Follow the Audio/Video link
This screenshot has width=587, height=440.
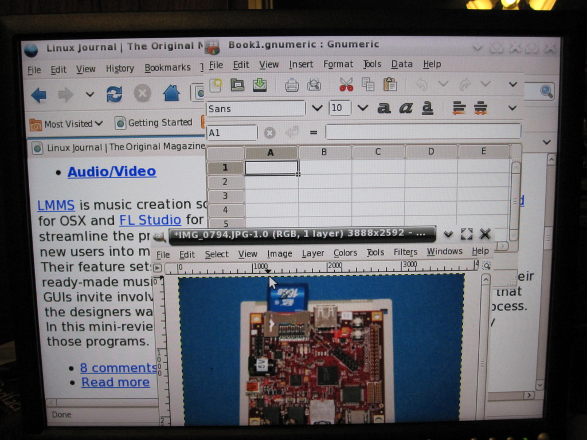click(x=112, y=171)
